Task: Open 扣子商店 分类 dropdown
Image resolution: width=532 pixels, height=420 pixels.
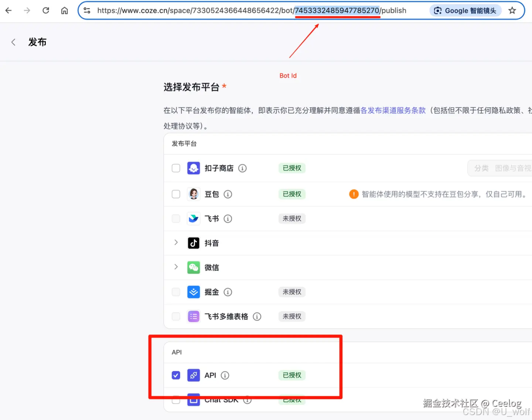Action: pyautogui.click(x=499, y=168)
